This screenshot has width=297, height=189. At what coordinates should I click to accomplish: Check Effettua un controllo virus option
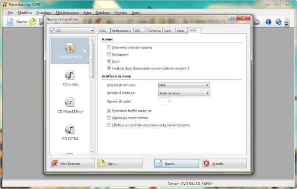click(x=109, y=125)
